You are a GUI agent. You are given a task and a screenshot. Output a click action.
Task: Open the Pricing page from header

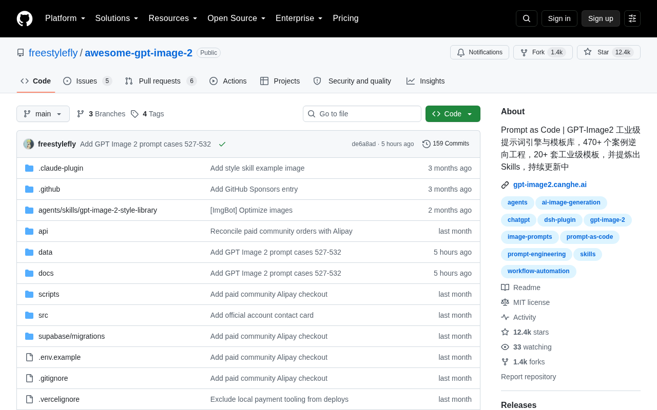(x=345, y=18)
